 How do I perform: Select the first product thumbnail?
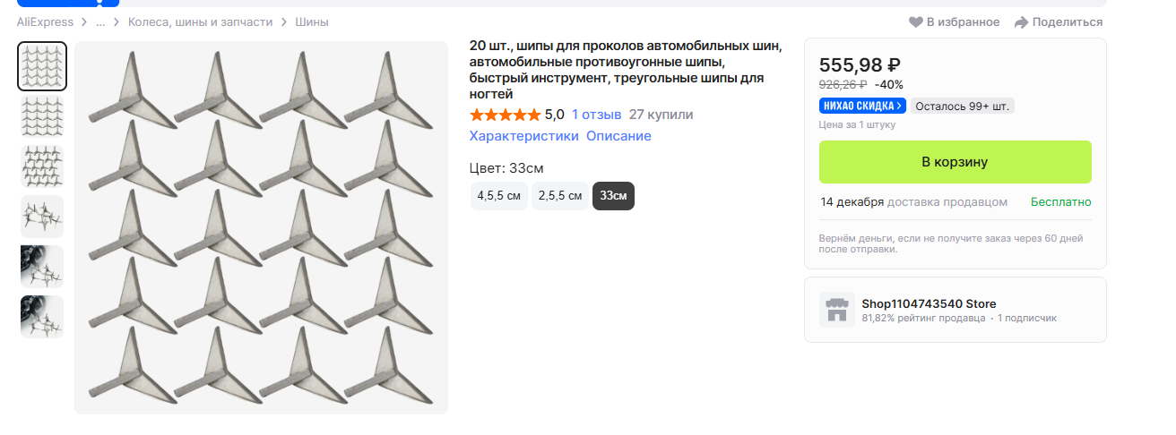[42, 66]
